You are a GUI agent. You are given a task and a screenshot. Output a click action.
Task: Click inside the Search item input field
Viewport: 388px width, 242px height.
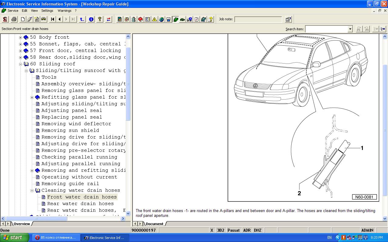pyautogui.click(x=326, y=29)
